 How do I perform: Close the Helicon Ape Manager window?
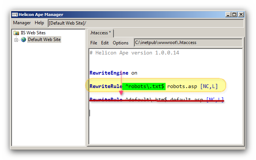pyautogui.click(x=241, y=15)
